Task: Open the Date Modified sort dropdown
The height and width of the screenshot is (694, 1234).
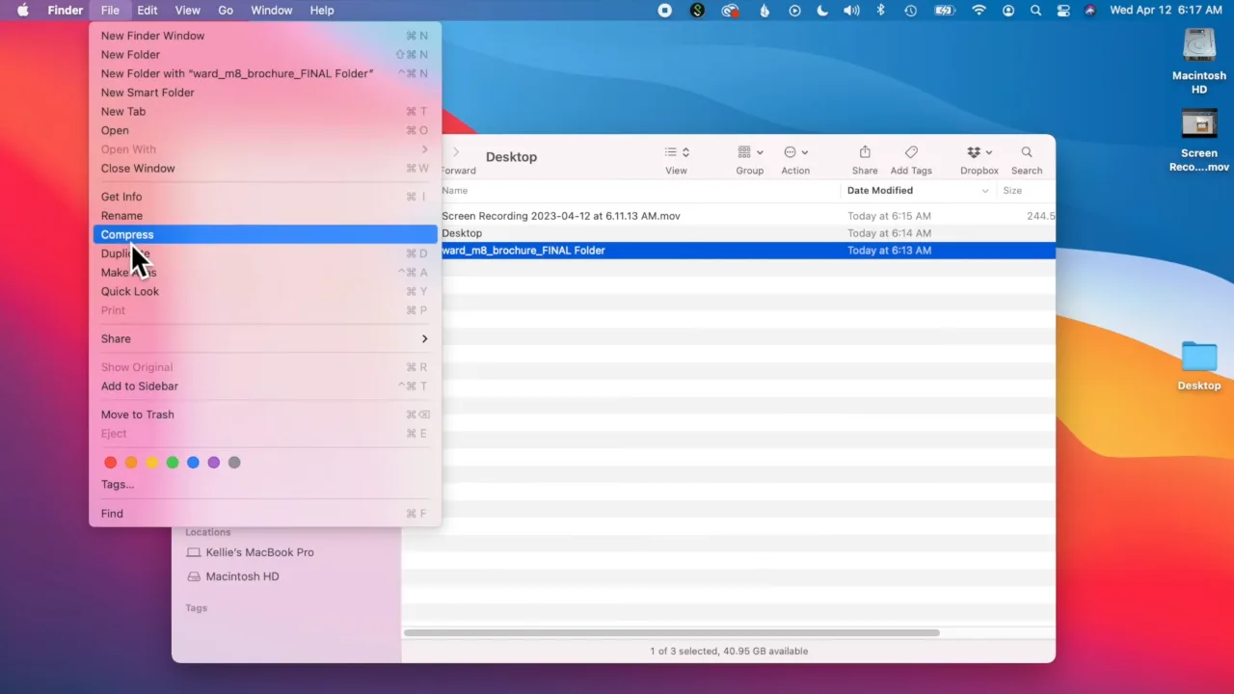Action: coord(916,190)
